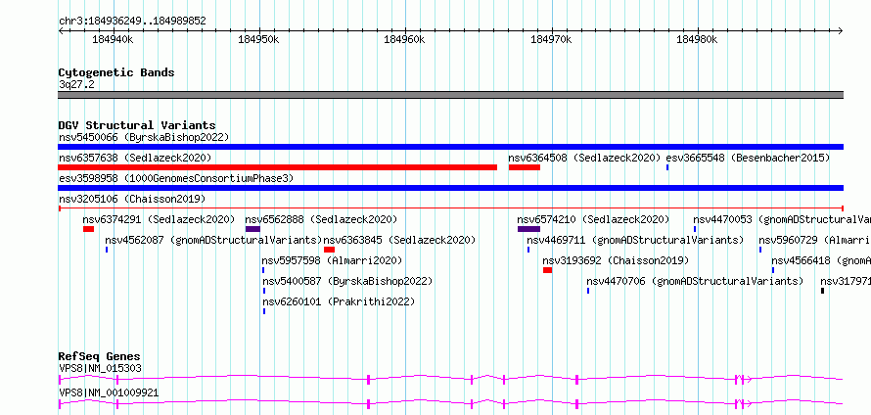The image size is (871, 415).
Task: Select the blue tick under nsv4566418
Action: 773,270
